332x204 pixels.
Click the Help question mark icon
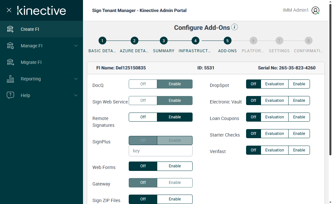pos(10,95)
